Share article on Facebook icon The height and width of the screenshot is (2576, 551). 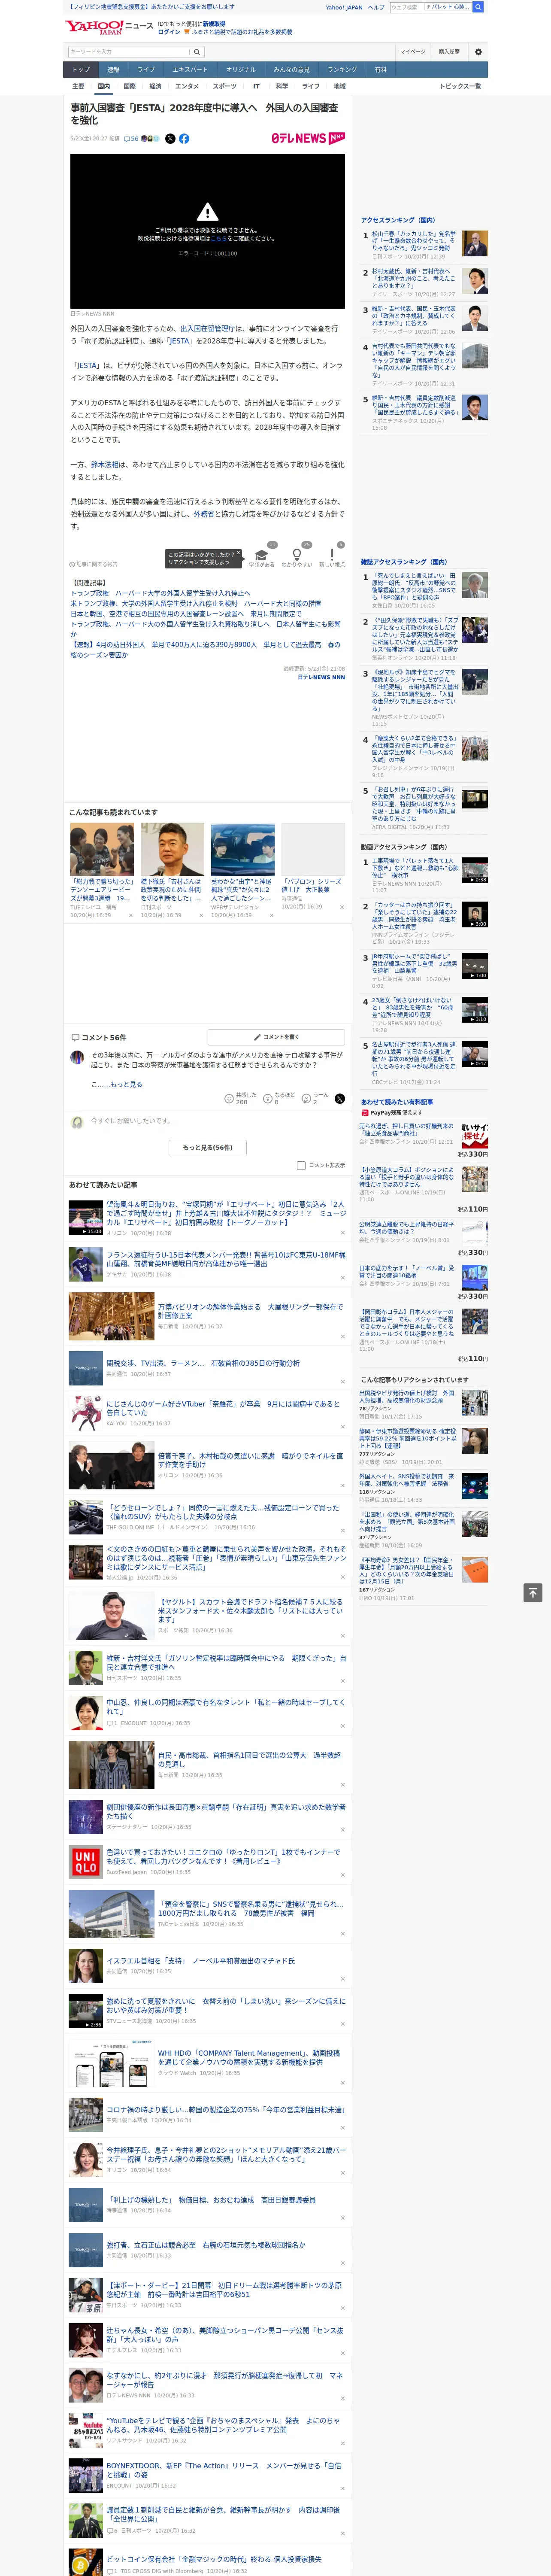[184, 139]
